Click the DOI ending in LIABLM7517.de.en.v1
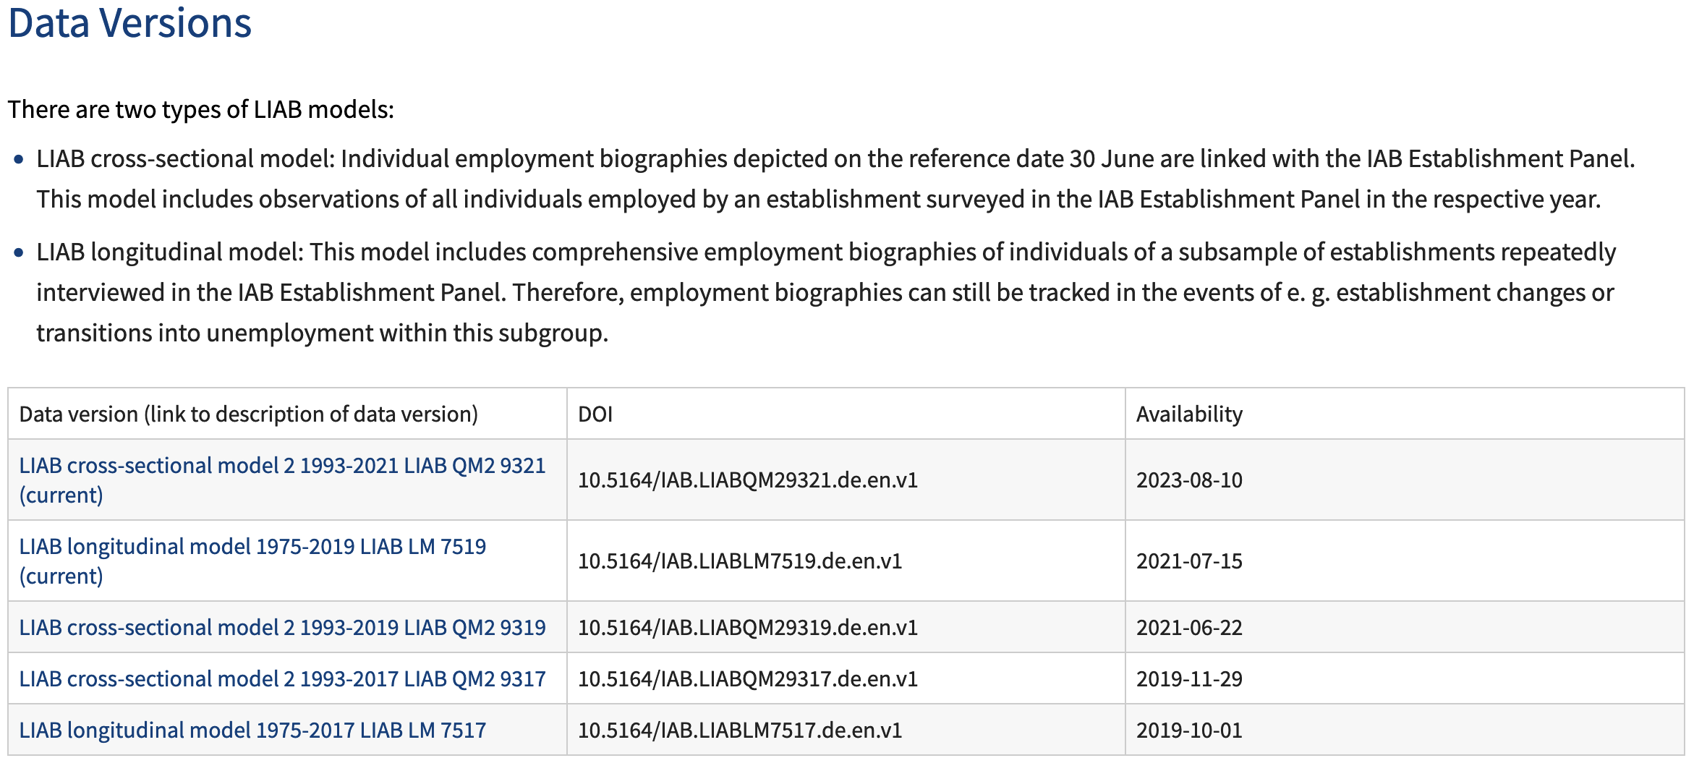Image resolution: width=1707 pixels, height=771 pixels. coord(740,730)
